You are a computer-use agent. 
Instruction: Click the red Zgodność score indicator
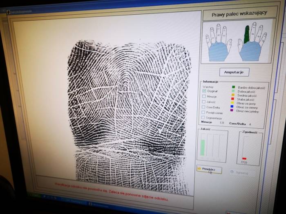pos(244,158)
